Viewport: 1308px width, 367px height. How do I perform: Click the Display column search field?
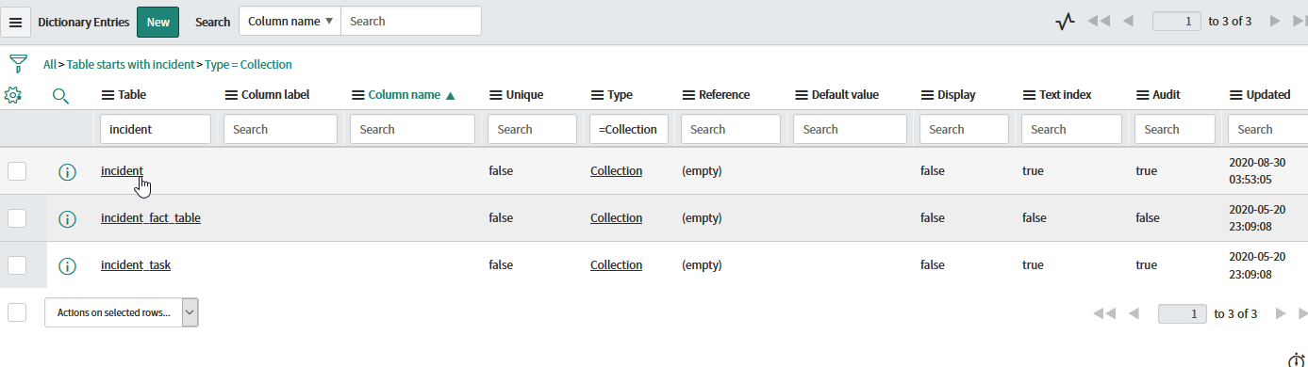[964, 129]
